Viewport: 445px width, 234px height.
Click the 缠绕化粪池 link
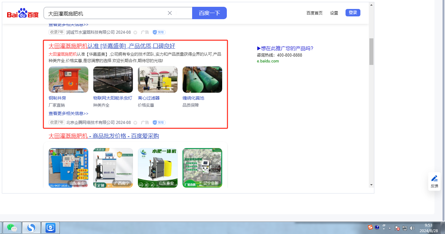tap(193, 98)
